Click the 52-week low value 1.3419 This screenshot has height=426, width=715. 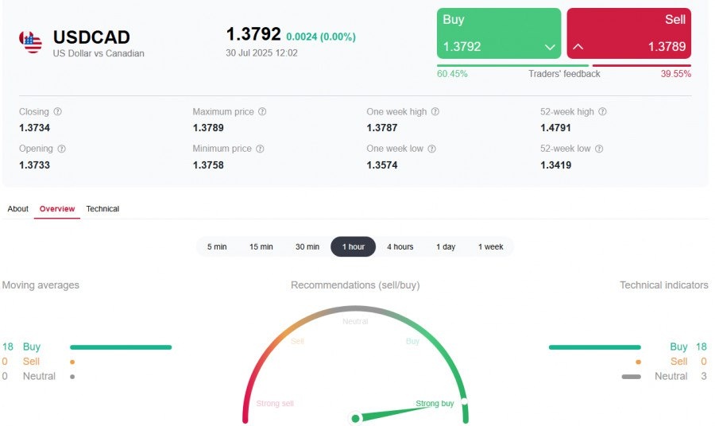556,165
